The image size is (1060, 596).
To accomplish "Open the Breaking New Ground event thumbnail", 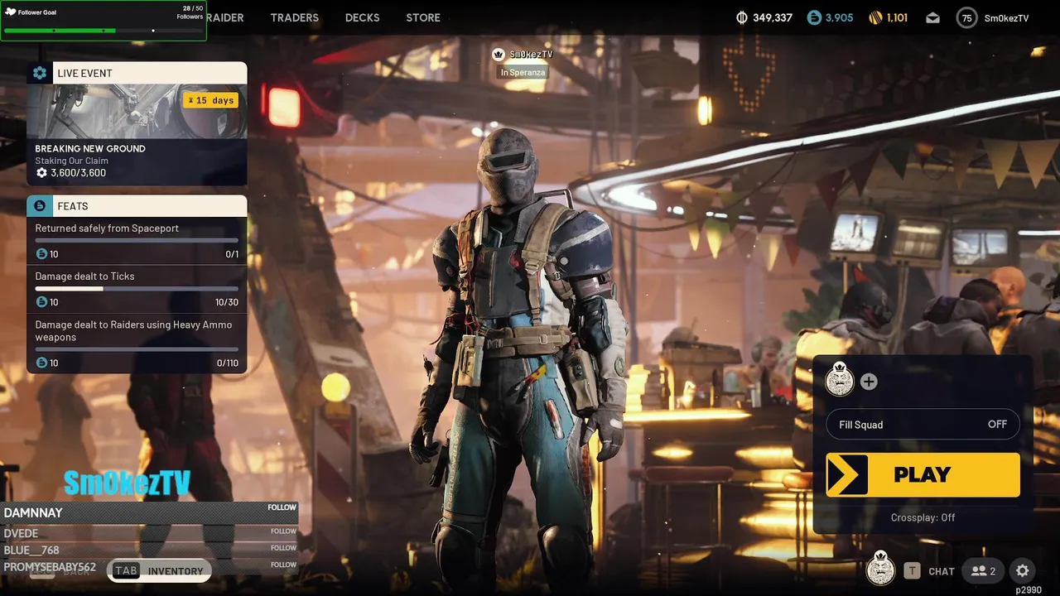I will click(137, 111).
